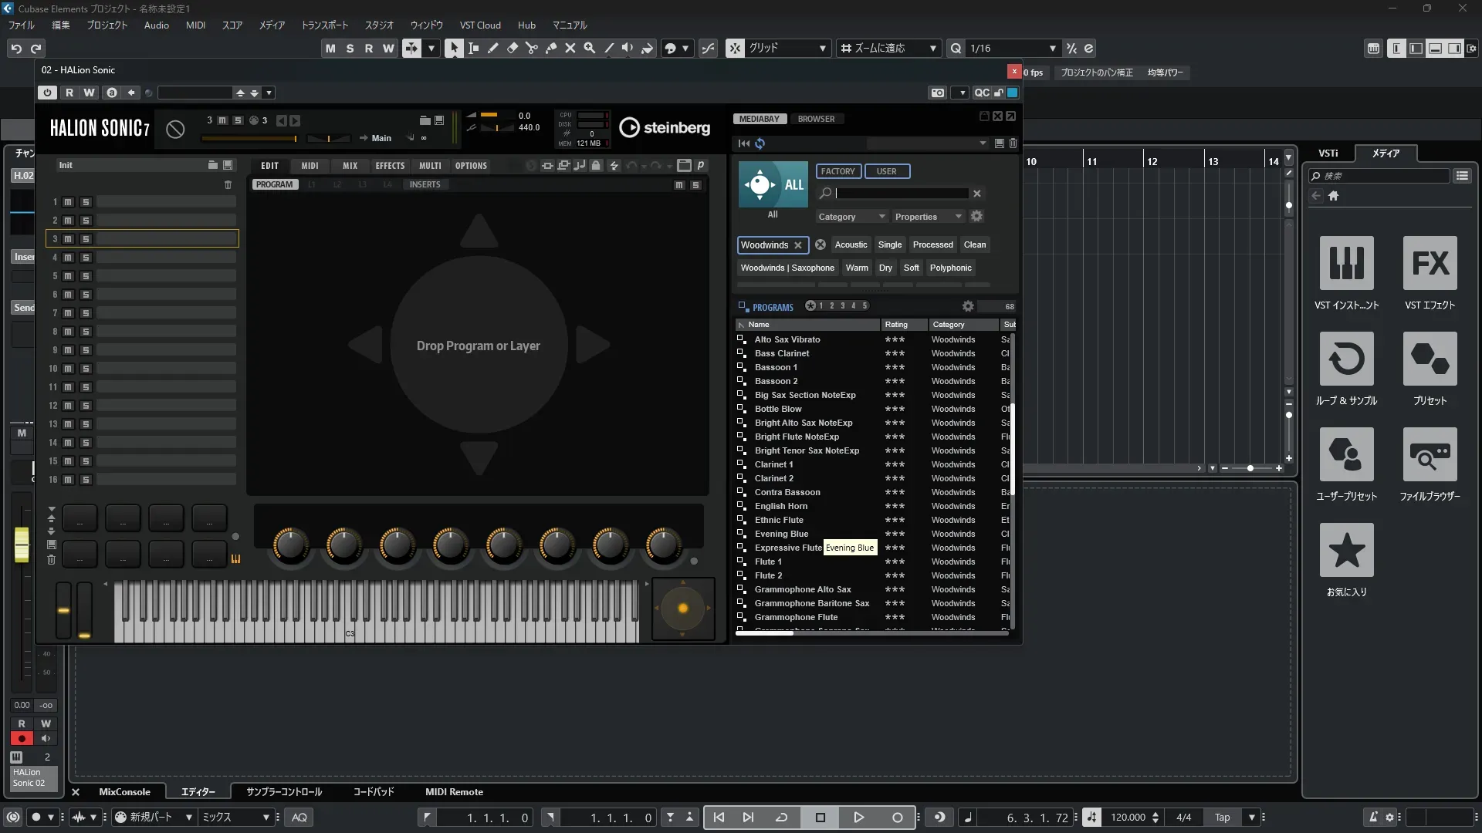Screen dimensions: 1482x833
Task: Click the MediaBay search input field
Action: tap(901, 194)
